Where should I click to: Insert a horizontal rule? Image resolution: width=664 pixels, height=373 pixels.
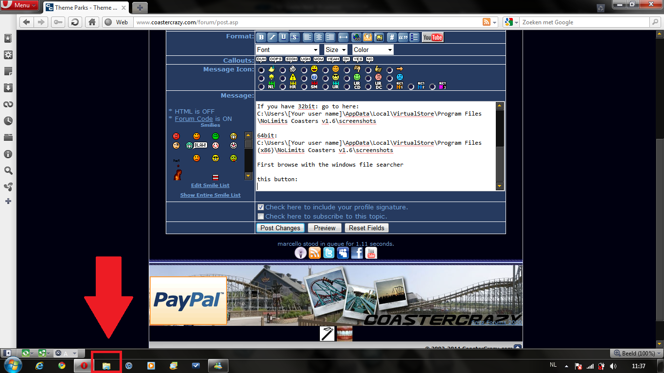[343, 37]
